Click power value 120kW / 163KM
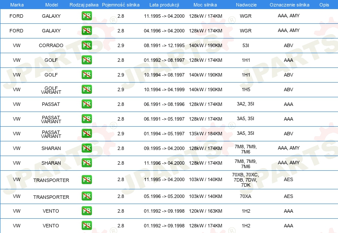Image resolution: width=338 pixels, height=233 pixels. click(x=206, y=211)
